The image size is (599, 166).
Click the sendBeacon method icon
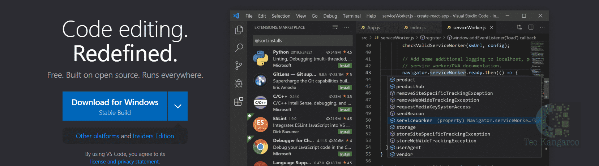pyautogui.click(x=392, y=114)
